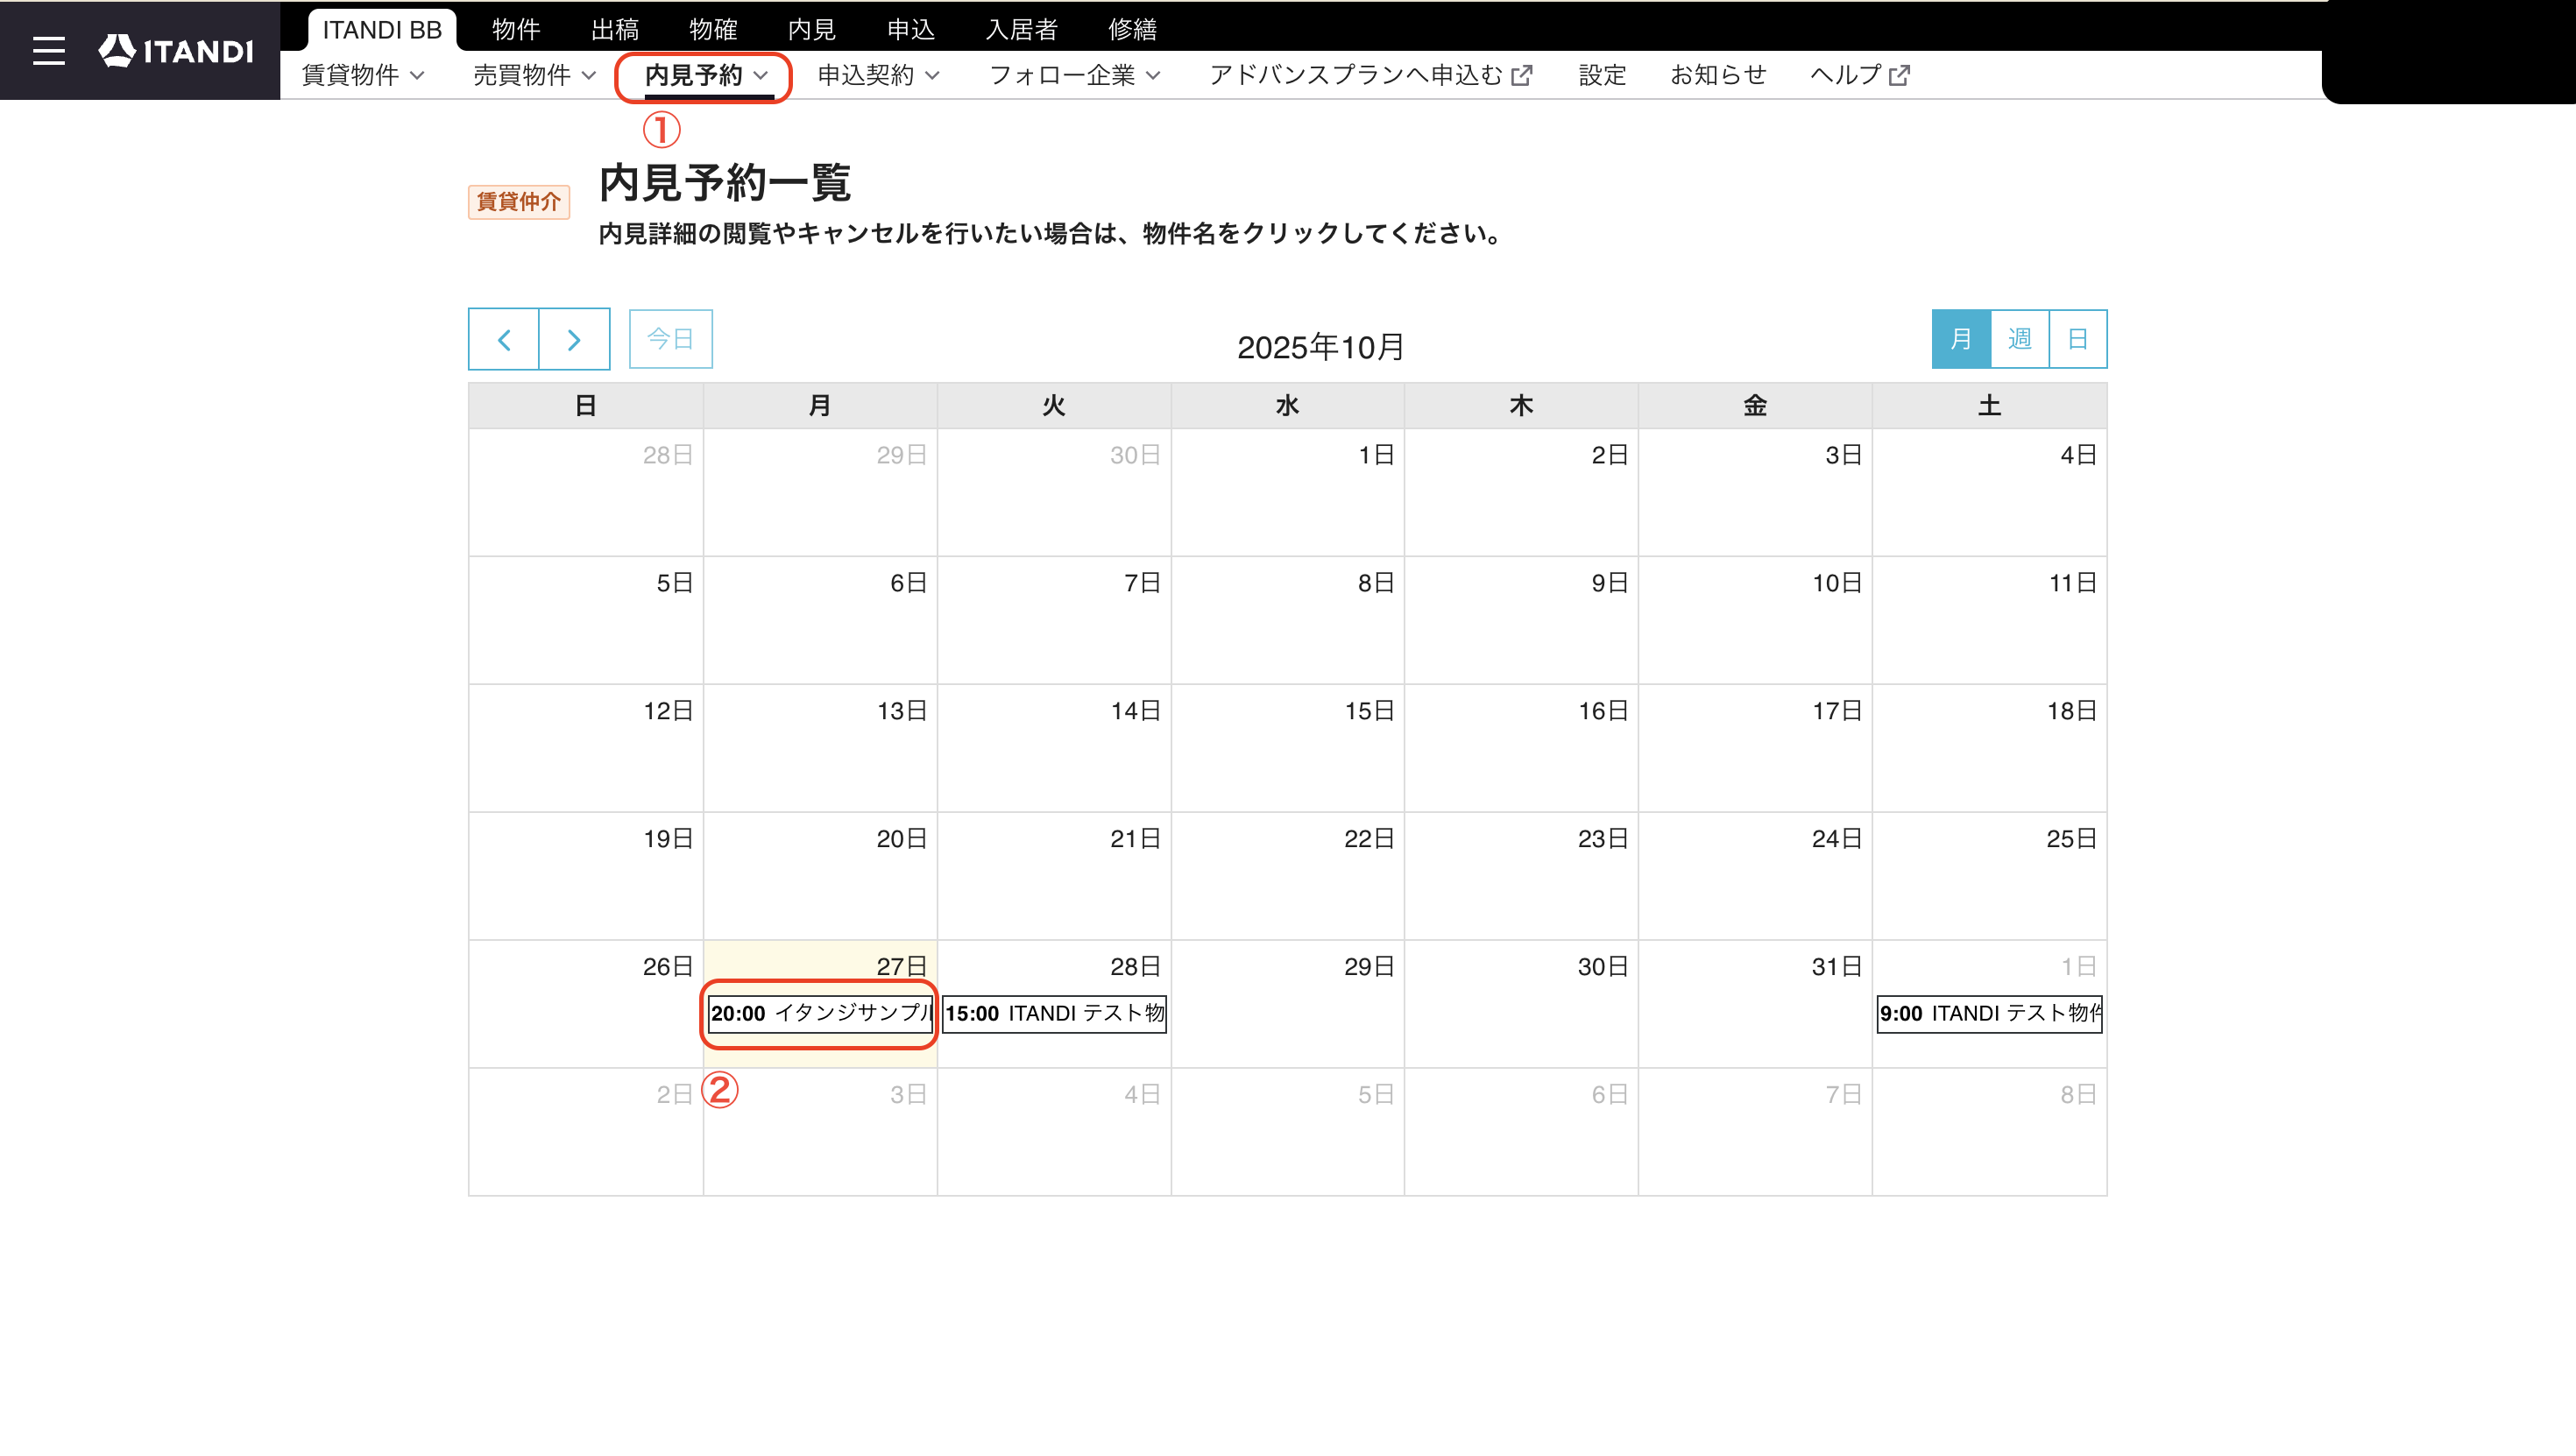The image size is (2576, 1456).
Task: Switch calendar to 週 view
Action: click(2020, 339)
